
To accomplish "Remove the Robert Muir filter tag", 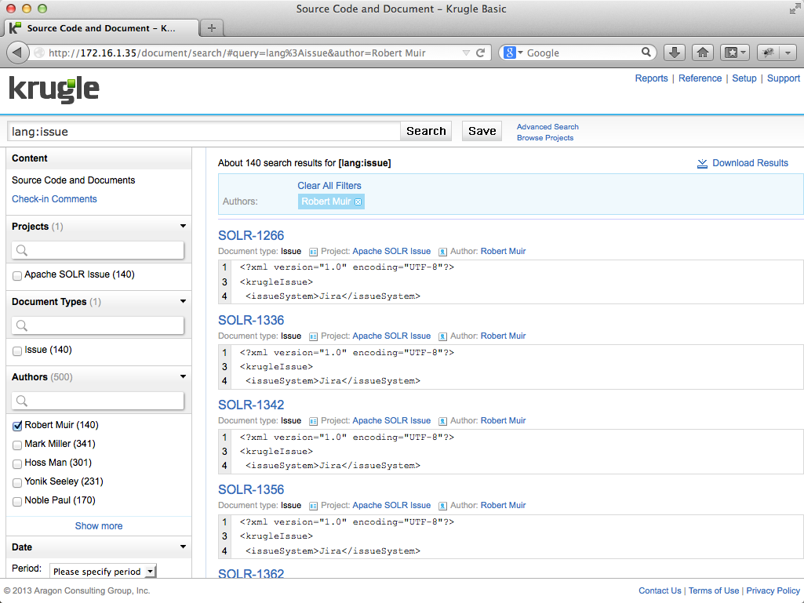I will [358, 202].
